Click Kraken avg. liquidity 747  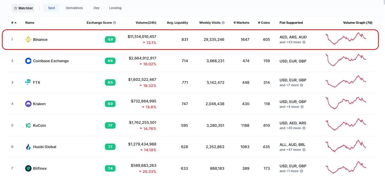pos(185,104)
